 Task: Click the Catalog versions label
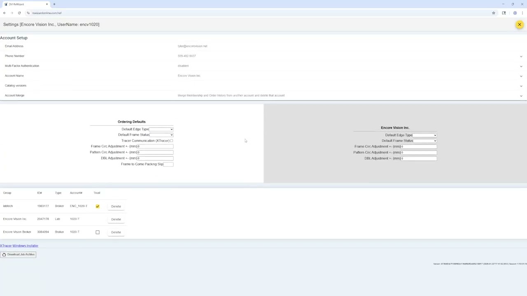pos(16,86)
